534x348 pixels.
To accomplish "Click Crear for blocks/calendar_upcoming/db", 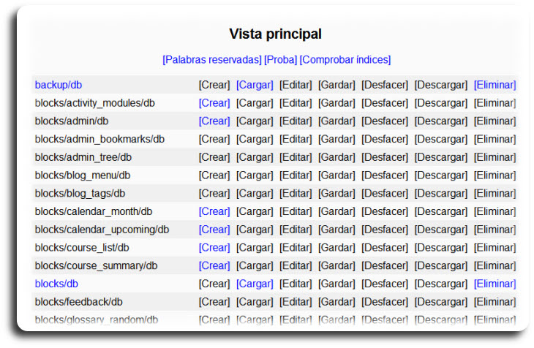I will tap(214, 230).
